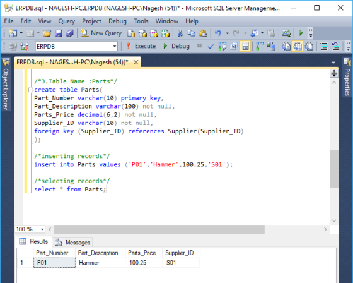Switch to the Results tab
Viewport: 353px width, 283px height.
pyautogui.click(x=34, y=241)
